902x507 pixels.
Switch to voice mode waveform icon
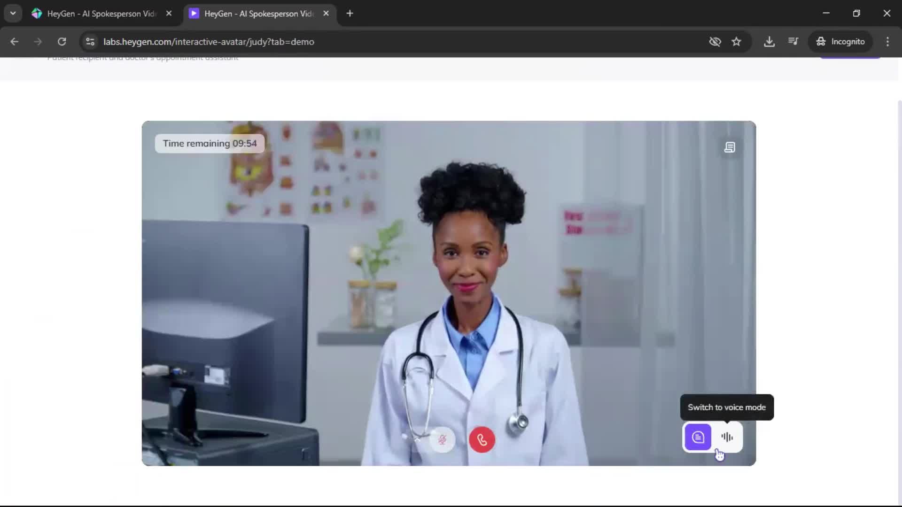pyautogui.click(x=727, y=437)
